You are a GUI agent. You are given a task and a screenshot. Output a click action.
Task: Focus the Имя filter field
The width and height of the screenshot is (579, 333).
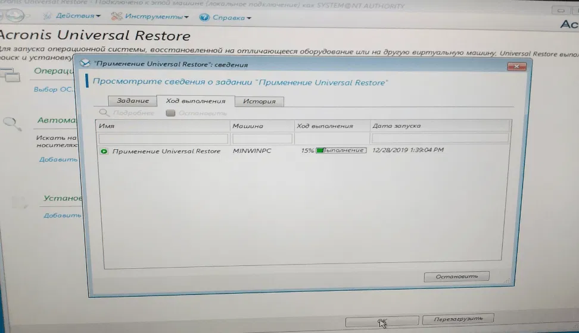(163, 139)
